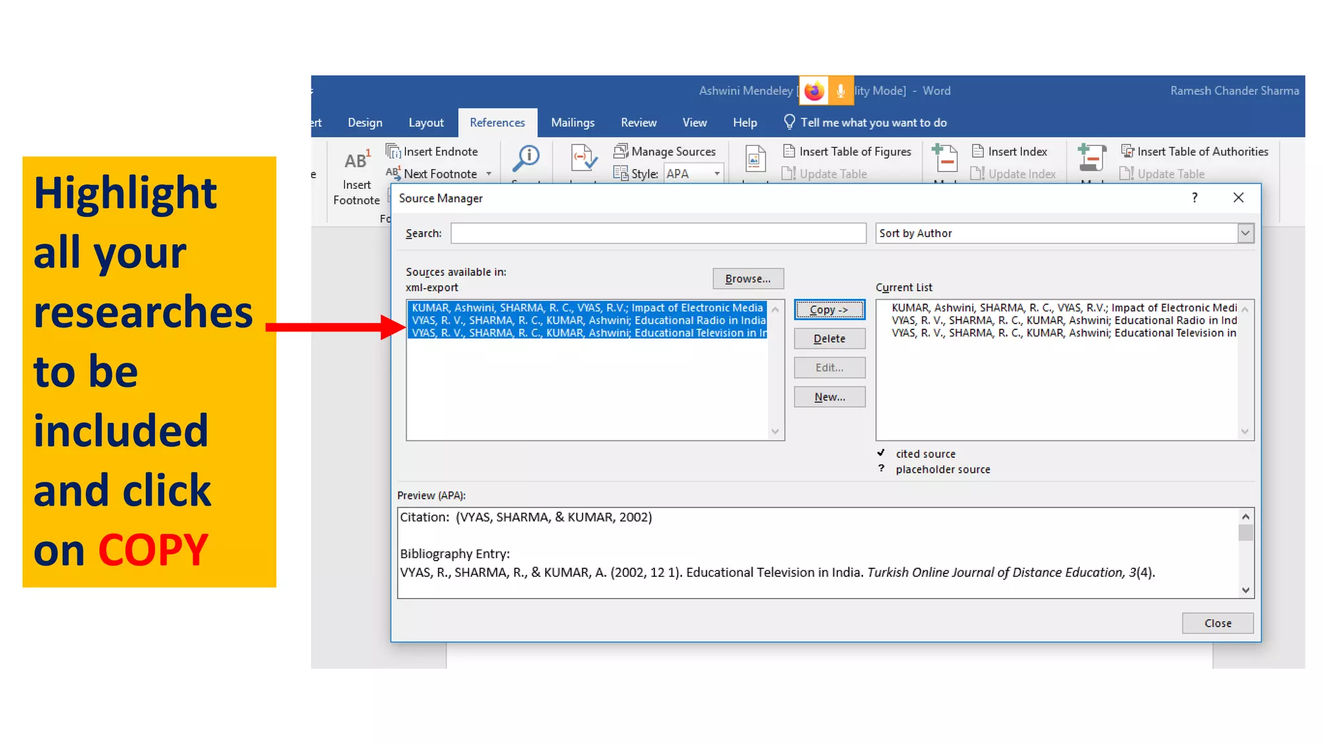Click scroll down arrow of Current List
This screenshot has width=1323, height=744.
(1245, 431)
